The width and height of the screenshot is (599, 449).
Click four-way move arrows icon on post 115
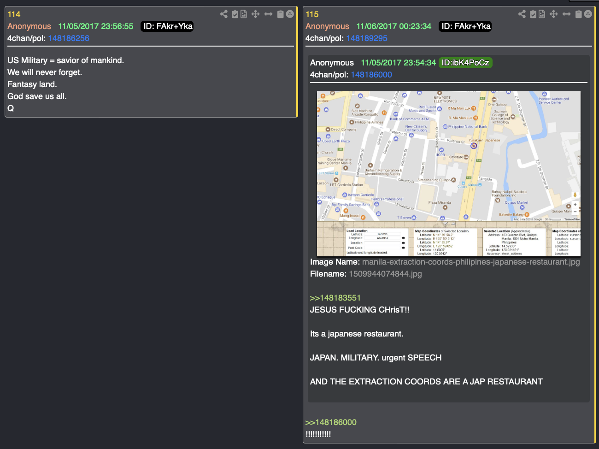553,14
